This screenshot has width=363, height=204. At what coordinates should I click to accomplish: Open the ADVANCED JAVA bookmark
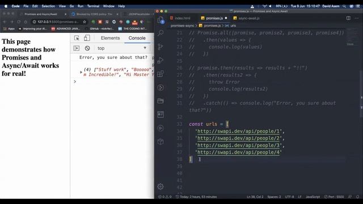pos(66,29)
